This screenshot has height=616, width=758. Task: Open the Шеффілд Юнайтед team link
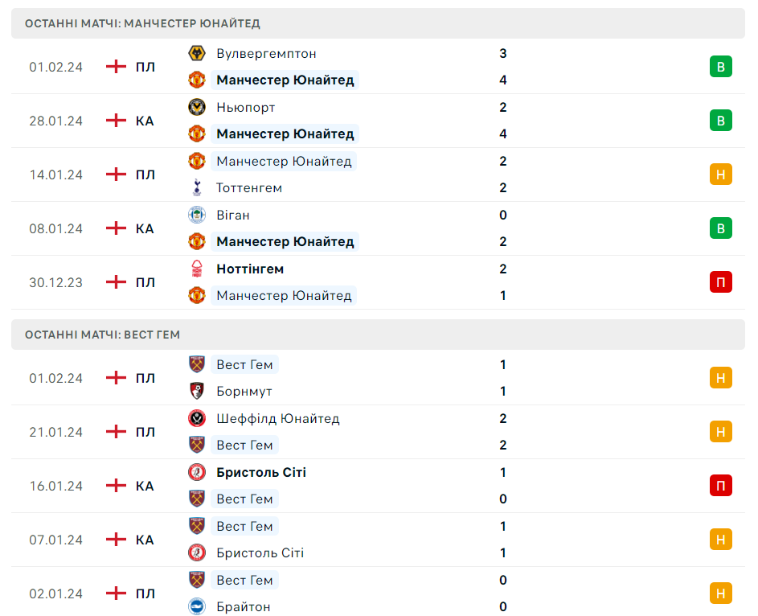pos(278,419)
